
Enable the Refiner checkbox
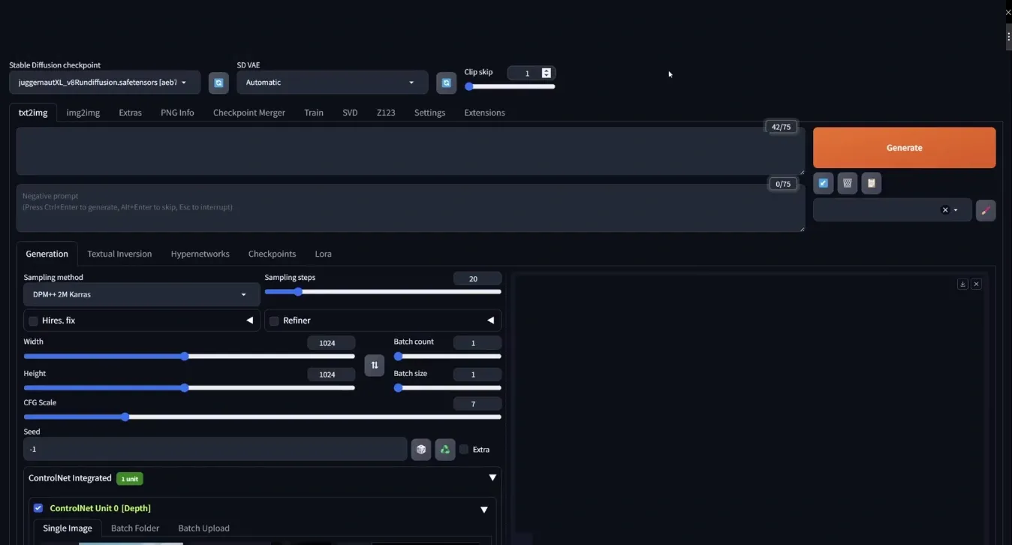click(274, 321)
